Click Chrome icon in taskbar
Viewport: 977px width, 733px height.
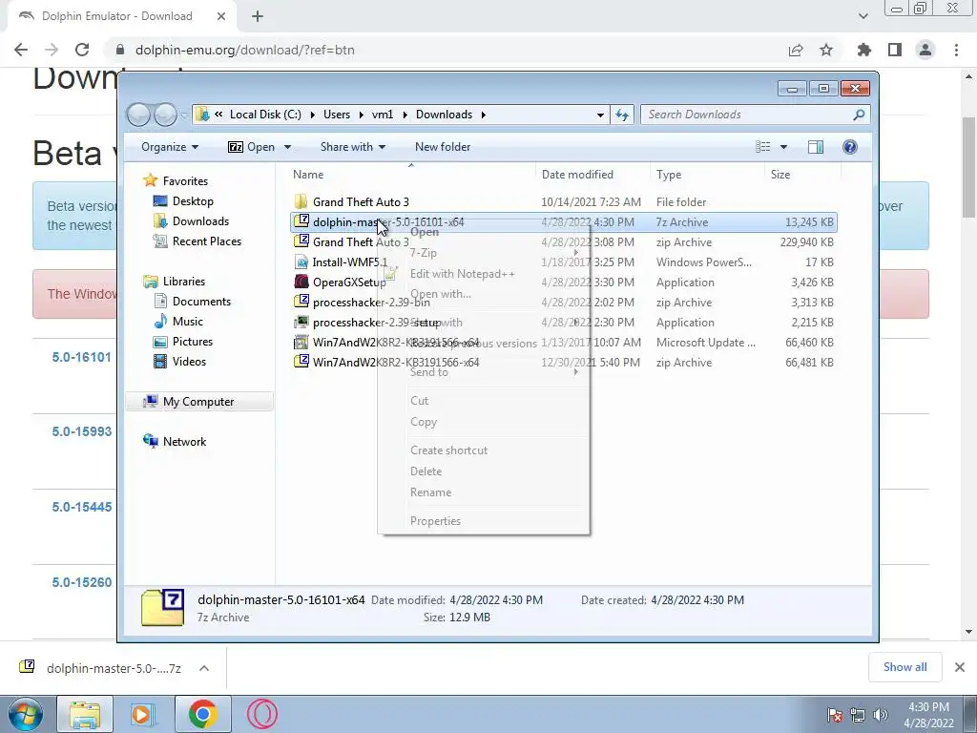(x=202, y=714)
